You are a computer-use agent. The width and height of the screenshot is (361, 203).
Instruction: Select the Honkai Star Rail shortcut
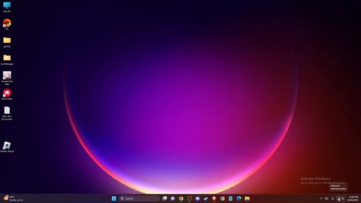click(x=7, y=78)
